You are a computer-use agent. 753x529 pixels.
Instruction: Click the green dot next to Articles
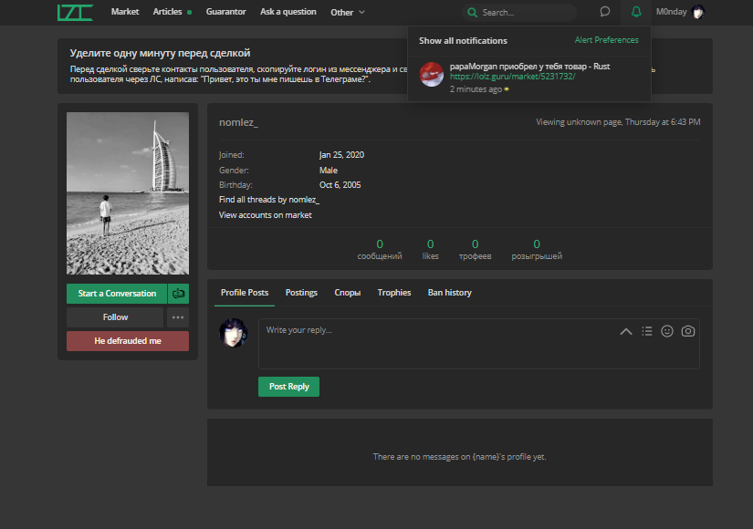(x=190, y=13)
